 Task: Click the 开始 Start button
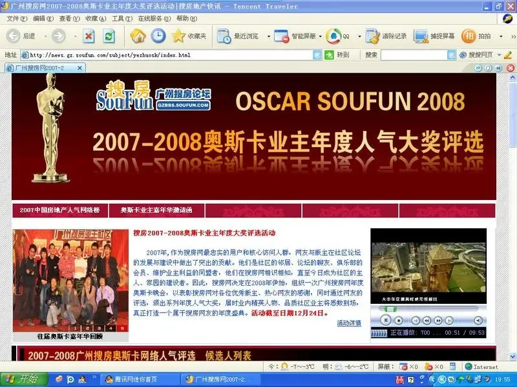click(x=24, y=379)
